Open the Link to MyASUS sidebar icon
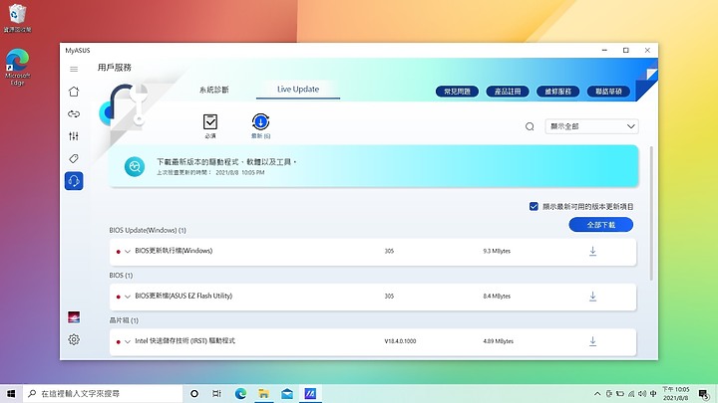Screen dimensions: 718x403 pos(74,113)
